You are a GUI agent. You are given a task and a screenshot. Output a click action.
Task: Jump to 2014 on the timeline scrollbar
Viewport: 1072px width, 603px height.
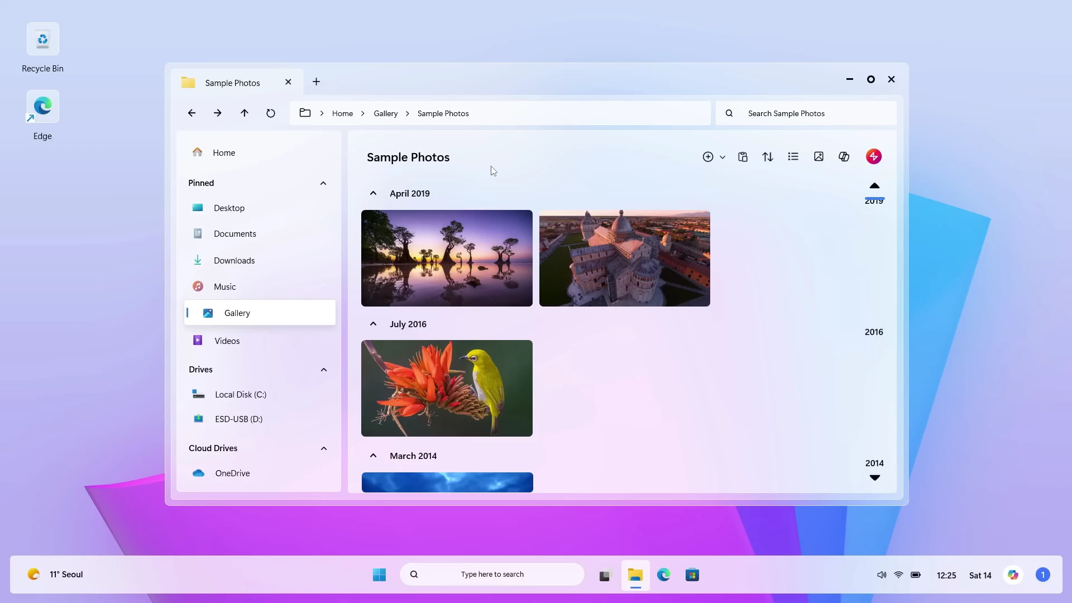pyautogui.click(x=874, y=463)
